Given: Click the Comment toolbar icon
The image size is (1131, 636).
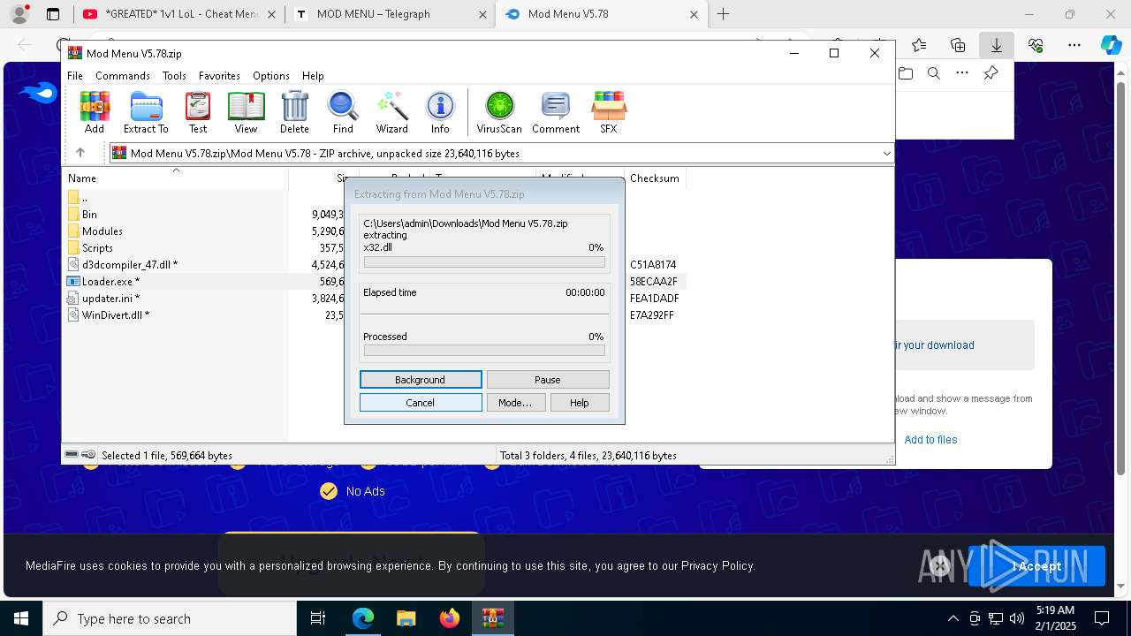Looking at the screenshot, I should click(x=556, y=112).
